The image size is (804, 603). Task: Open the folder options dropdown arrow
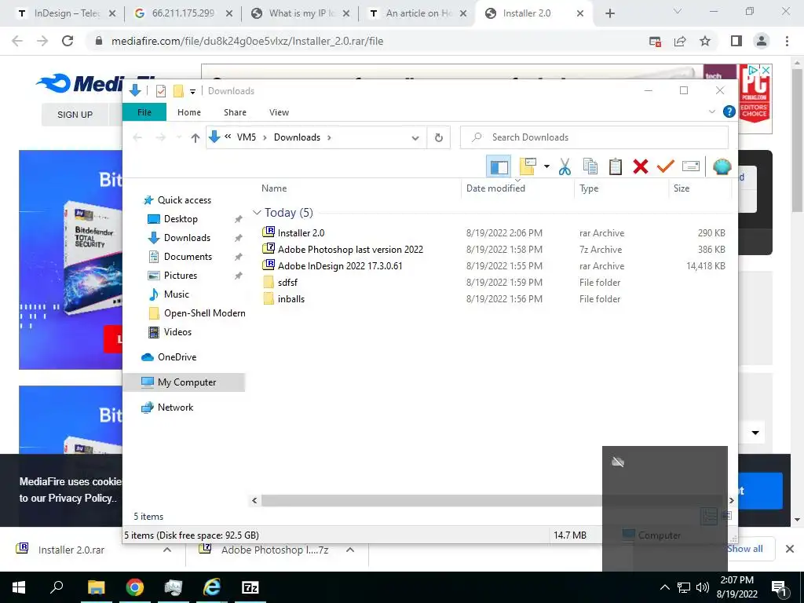pos(546,166)
